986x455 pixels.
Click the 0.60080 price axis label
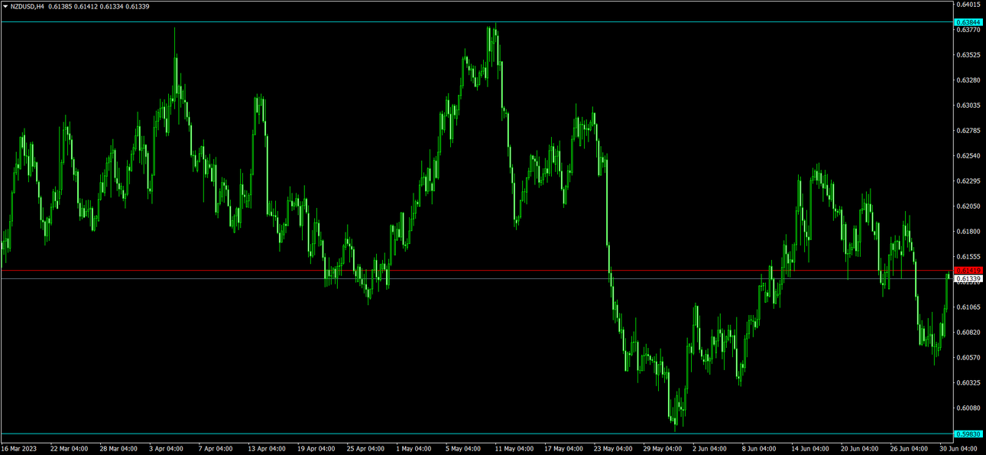[x=968, y=408]
